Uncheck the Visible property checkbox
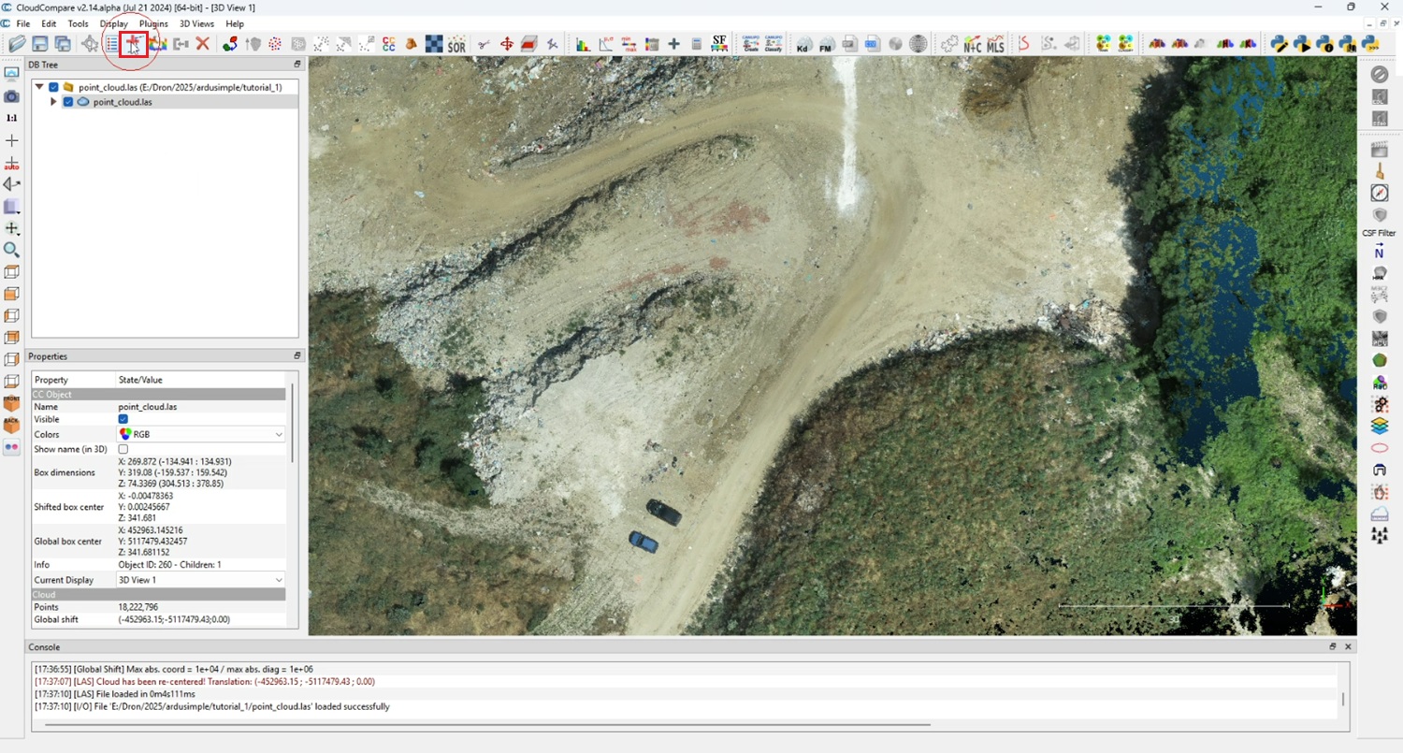 [x=123, y=419]
